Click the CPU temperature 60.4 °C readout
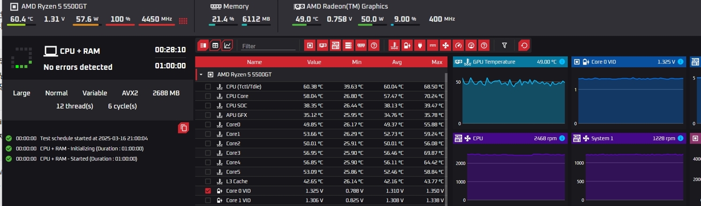Image resolution: width=701 pixels, height=206 pixels. click(22, 19)
